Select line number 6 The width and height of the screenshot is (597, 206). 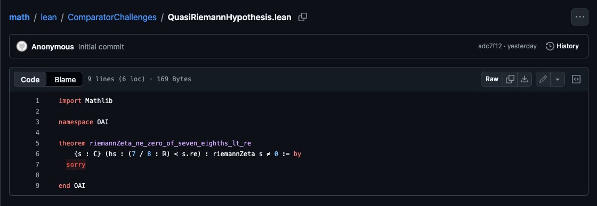(x=37, y=154)
